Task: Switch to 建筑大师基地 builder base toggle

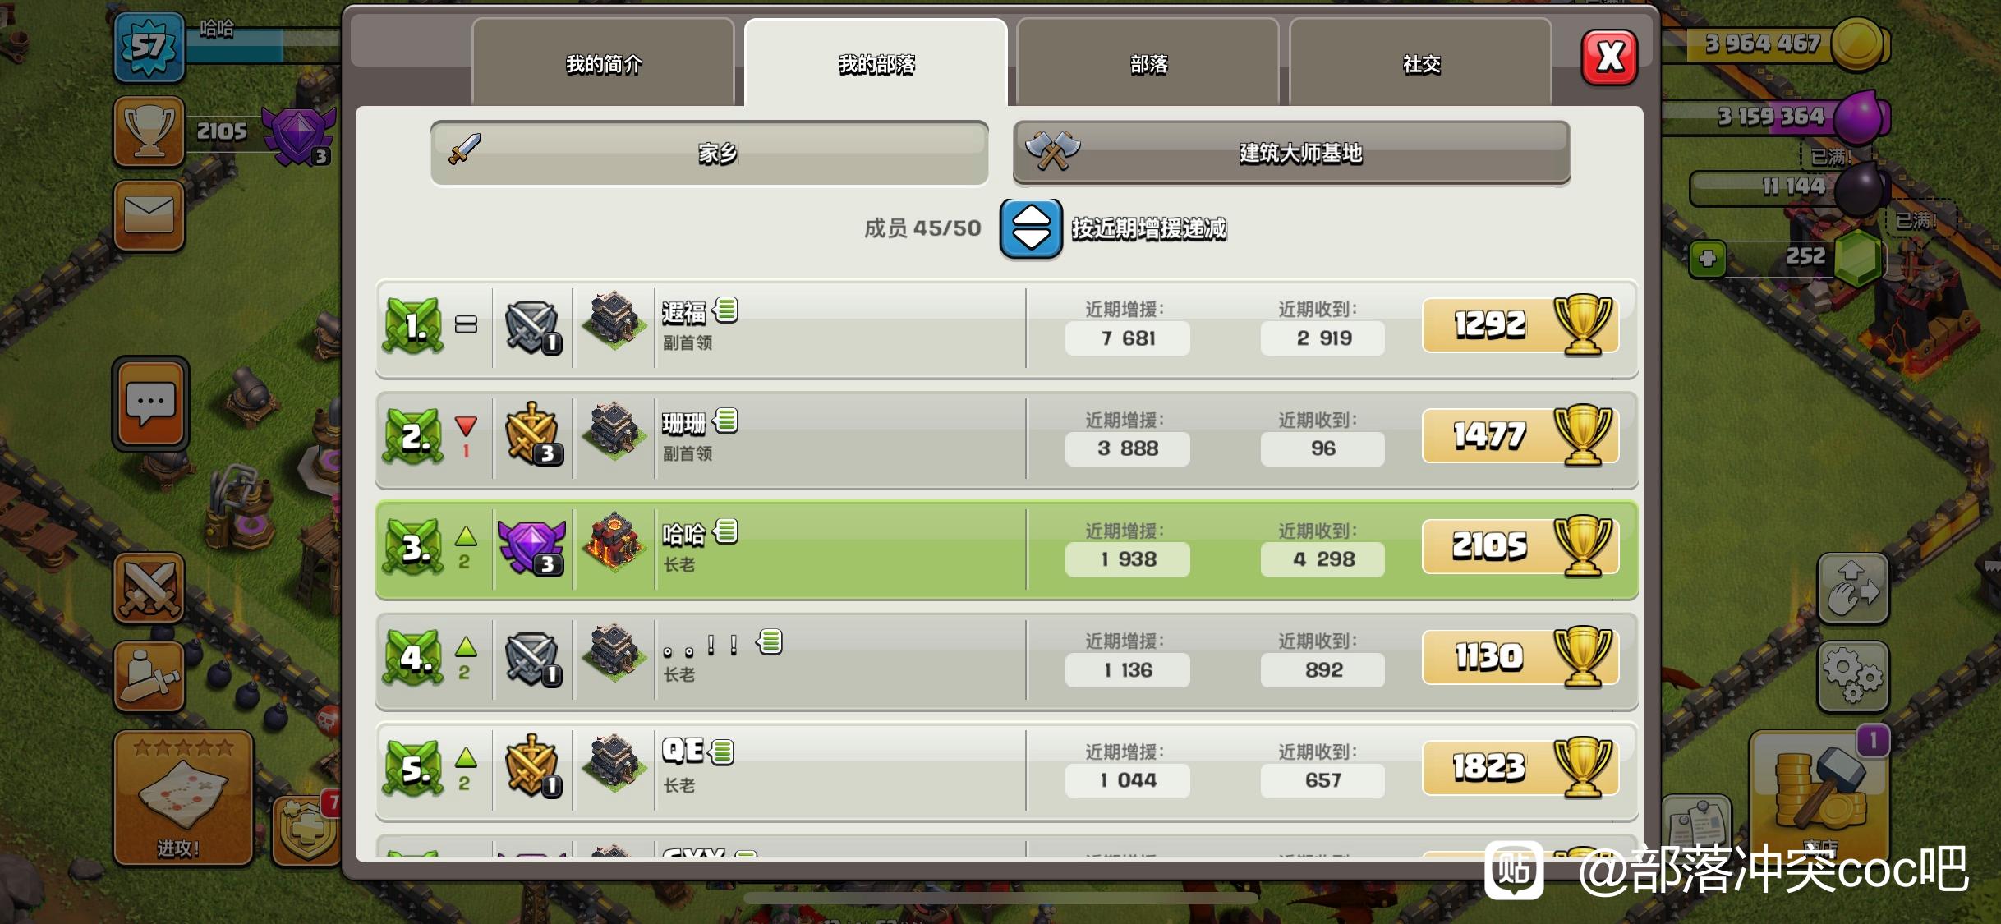Action: tap(1291, 153)
